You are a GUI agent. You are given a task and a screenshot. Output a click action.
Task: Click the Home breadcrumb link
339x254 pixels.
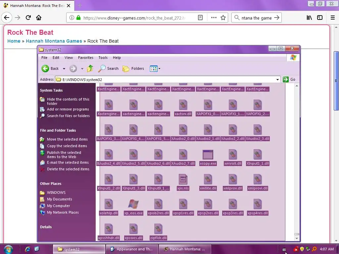(x=14, y=41)
